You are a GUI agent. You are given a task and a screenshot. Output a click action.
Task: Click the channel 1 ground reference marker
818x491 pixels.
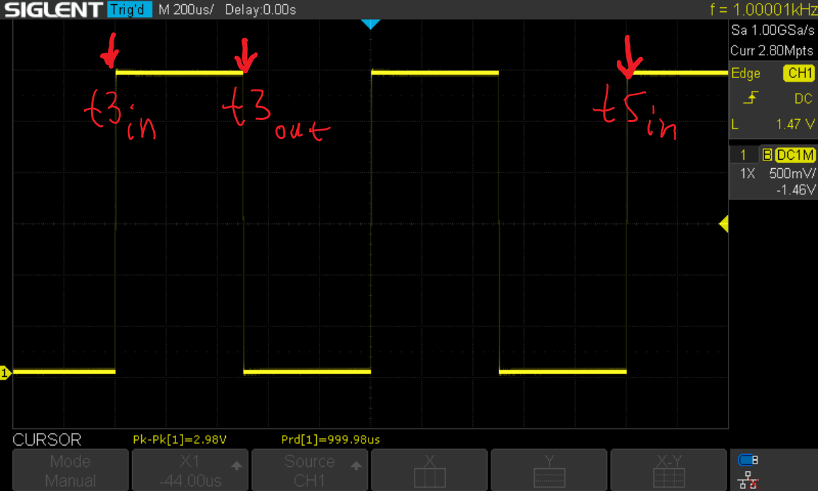pos(5,373)
